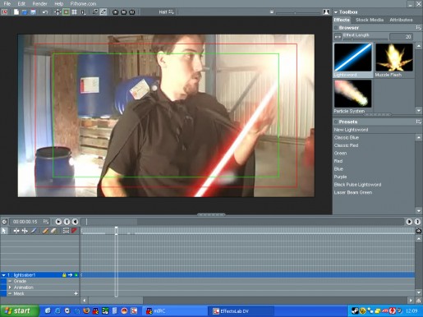The height and width of the screenshot is (317, 423).
Task: Select the Purple preset
Action: (x=340, y=177)
